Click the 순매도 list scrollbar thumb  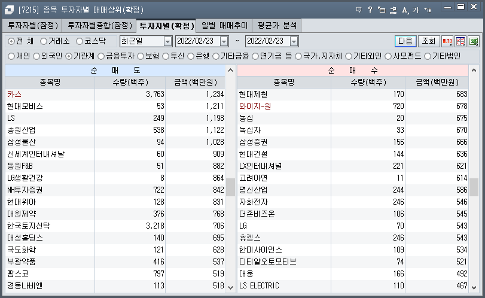click(x=230, y=187)
